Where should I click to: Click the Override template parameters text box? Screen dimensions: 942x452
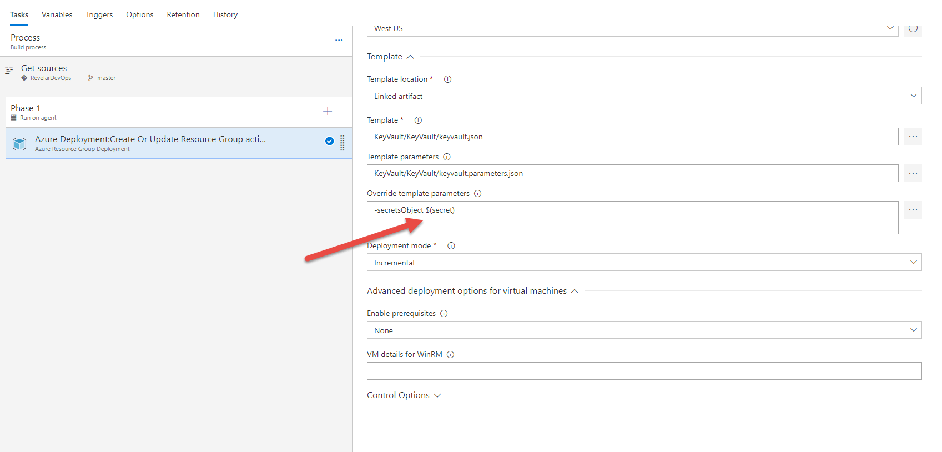pyautogui.click(x=633, y=218)
